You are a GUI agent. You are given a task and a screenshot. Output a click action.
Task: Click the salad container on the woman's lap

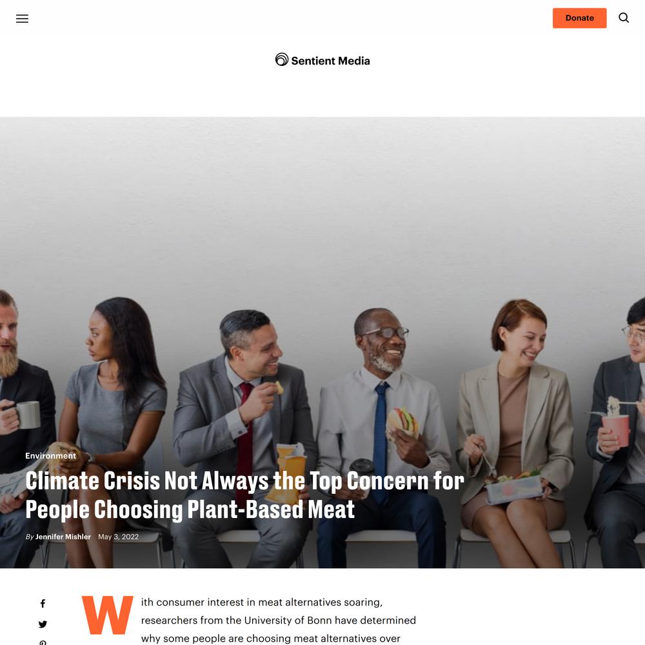[x=514, y=489]
